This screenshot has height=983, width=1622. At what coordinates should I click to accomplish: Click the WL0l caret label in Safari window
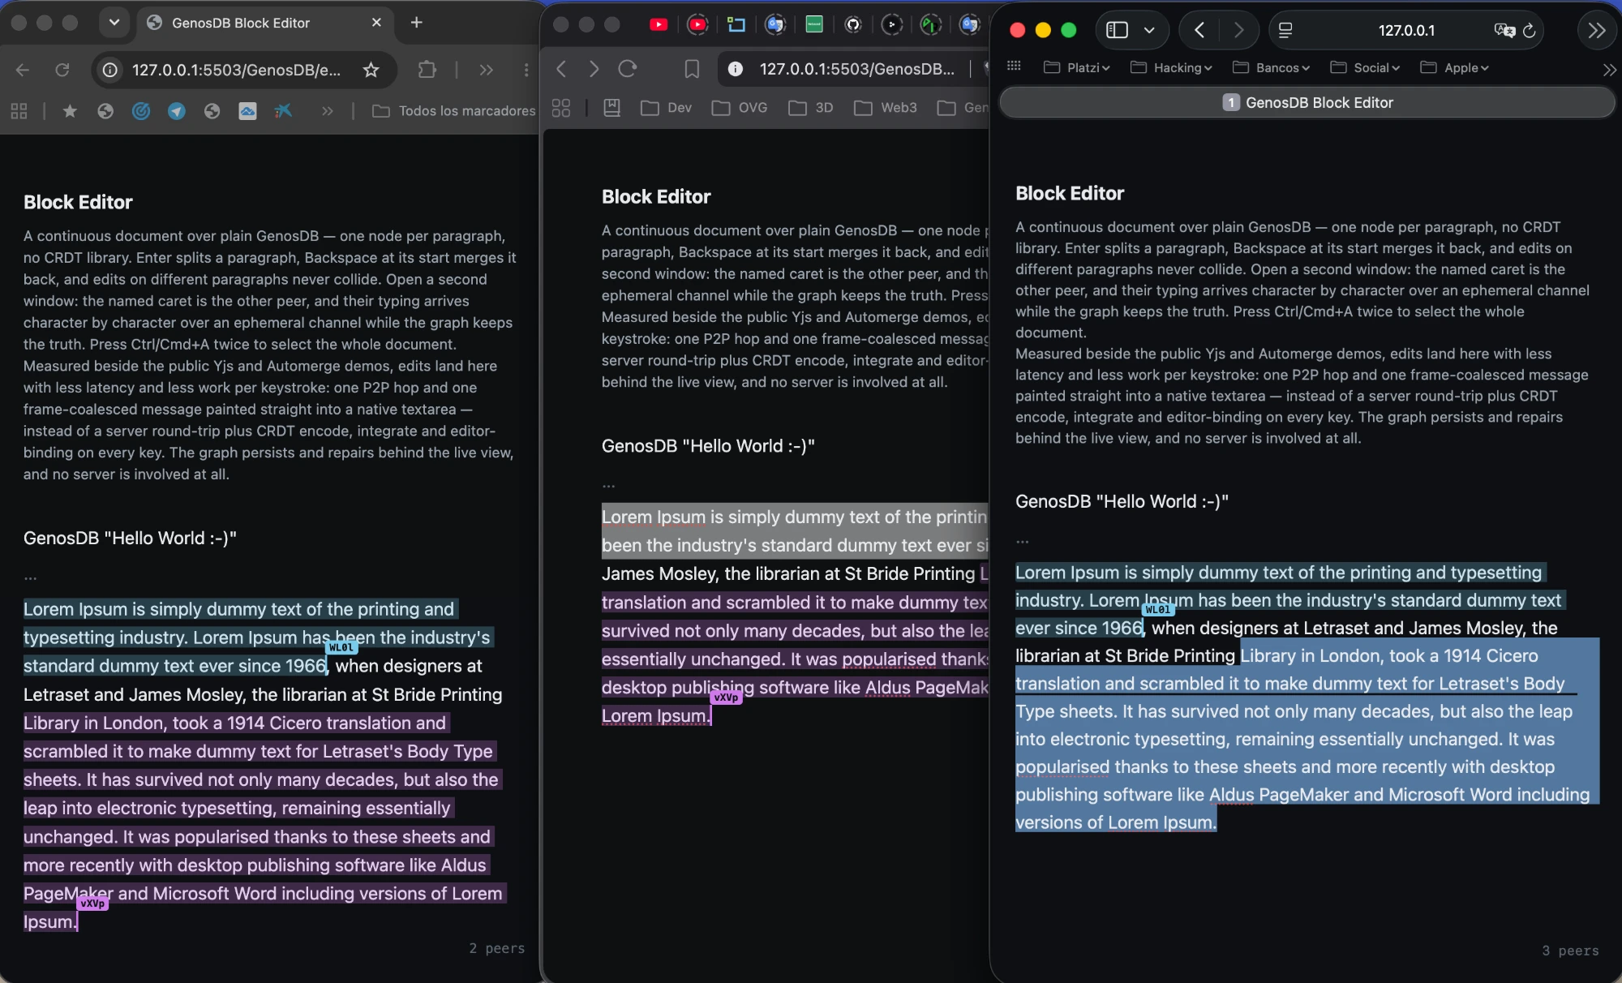(1158, 609)
